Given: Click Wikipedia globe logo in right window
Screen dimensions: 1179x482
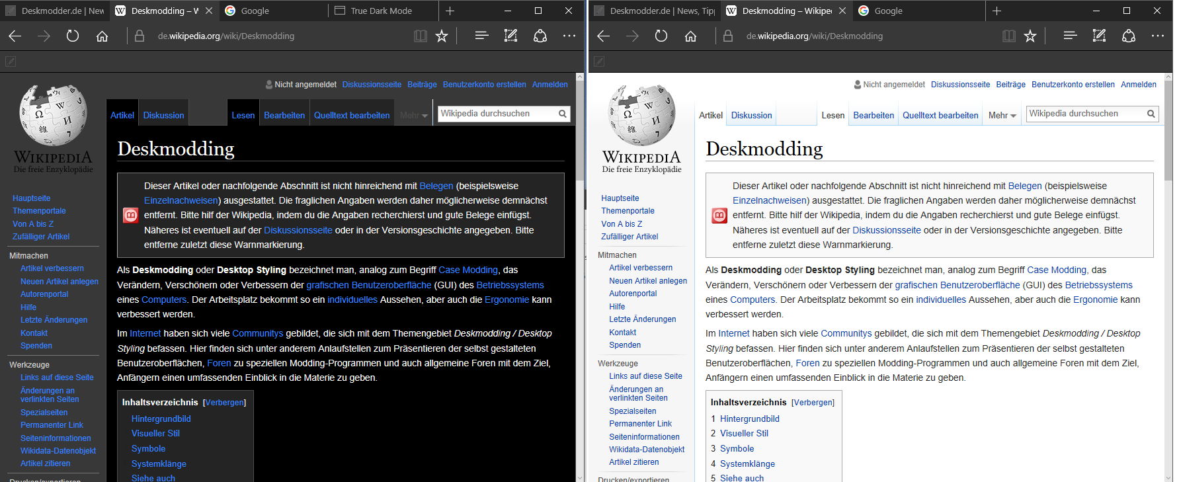Looking at the screenshot, I should pos(641,115).
